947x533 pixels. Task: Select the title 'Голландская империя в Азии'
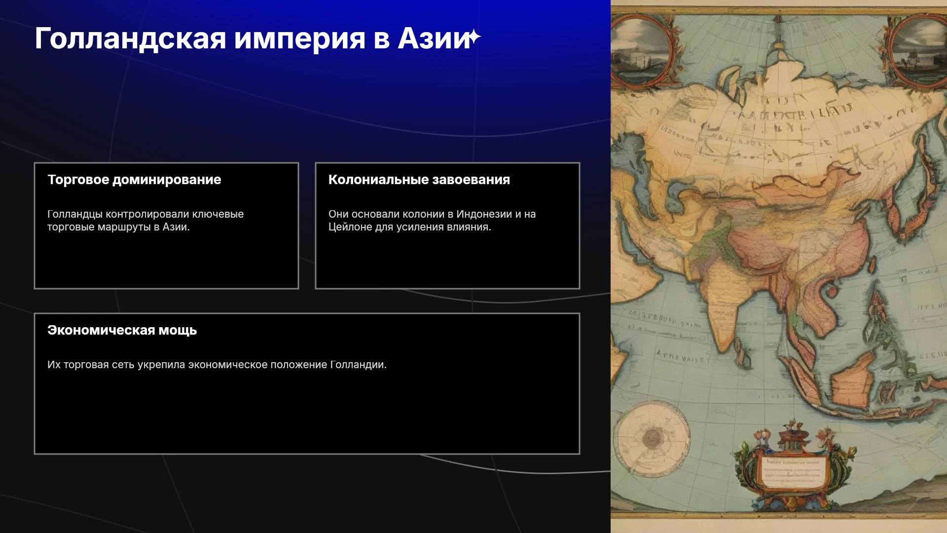tap(253, 38)
